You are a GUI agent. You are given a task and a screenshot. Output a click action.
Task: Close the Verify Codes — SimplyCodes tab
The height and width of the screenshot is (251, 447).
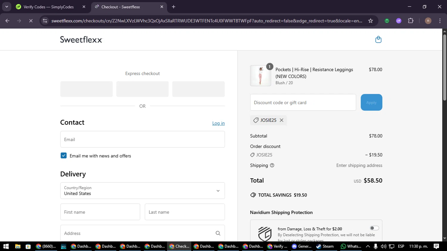[84, 7]
